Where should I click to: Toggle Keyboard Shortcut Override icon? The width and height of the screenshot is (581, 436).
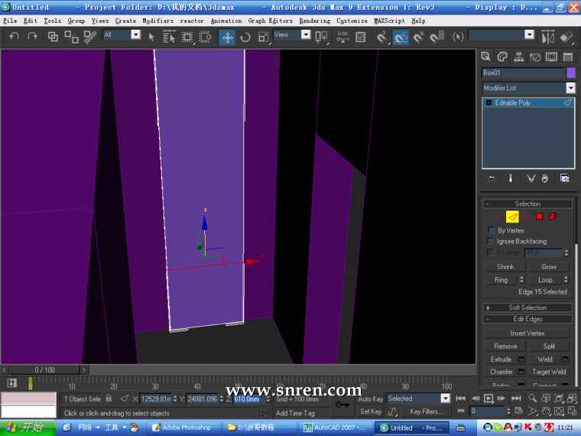coord(361,37)
